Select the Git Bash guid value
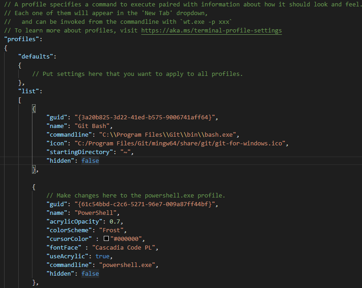The width and height of the screenshot is (362, 288). pyautogui.click(x=144, y=117)
